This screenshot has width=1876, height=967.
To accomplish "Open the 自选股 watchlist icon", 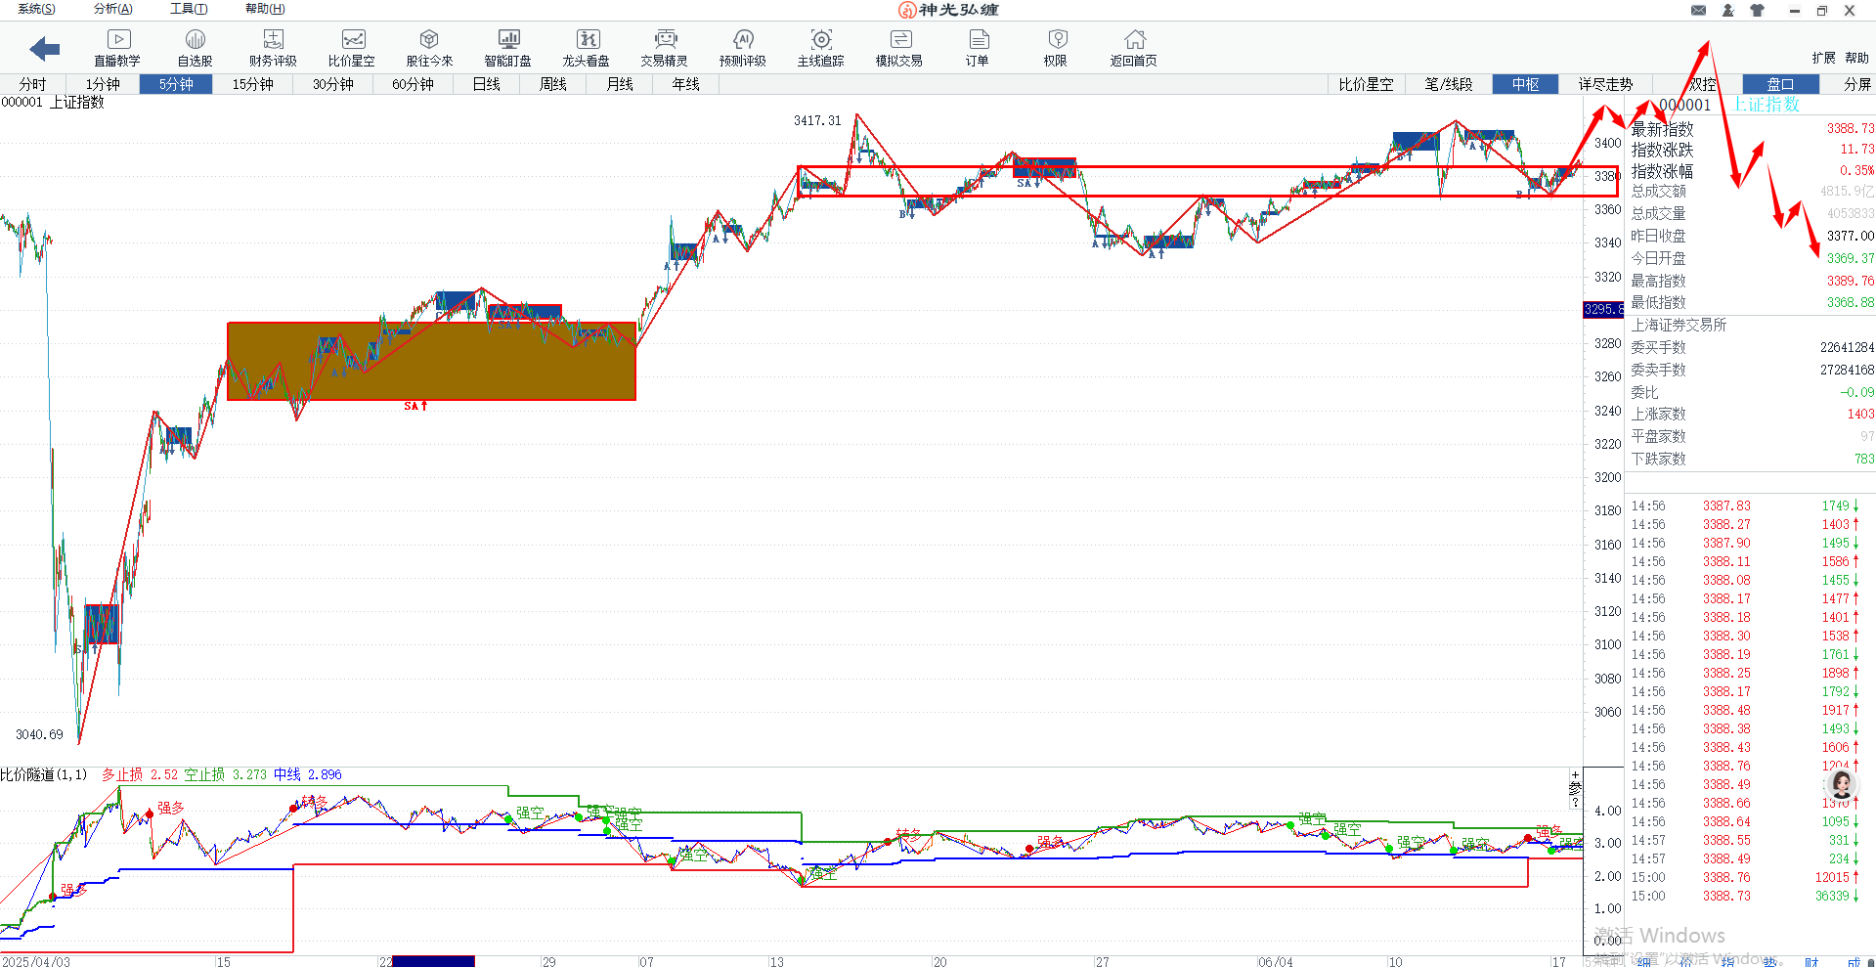I will (195, 47).
